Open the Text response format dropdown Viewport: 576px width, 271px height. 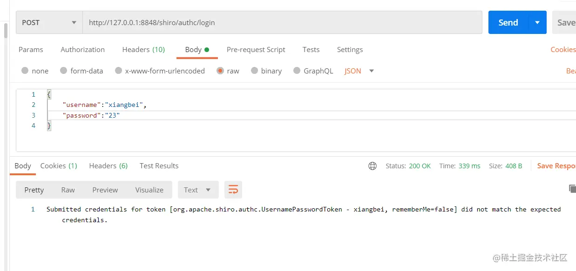pos(198,190)
